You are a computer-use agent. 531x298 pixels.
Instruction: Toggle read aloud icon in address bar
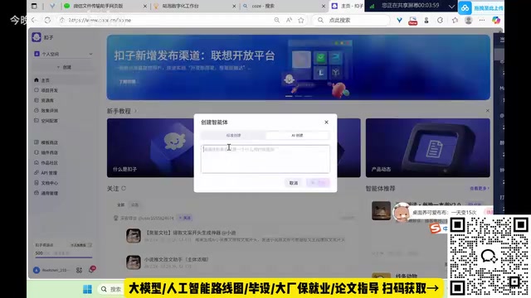click(289, 20)
